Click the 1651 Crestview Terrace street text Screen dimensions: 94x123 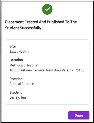(27, 70)
